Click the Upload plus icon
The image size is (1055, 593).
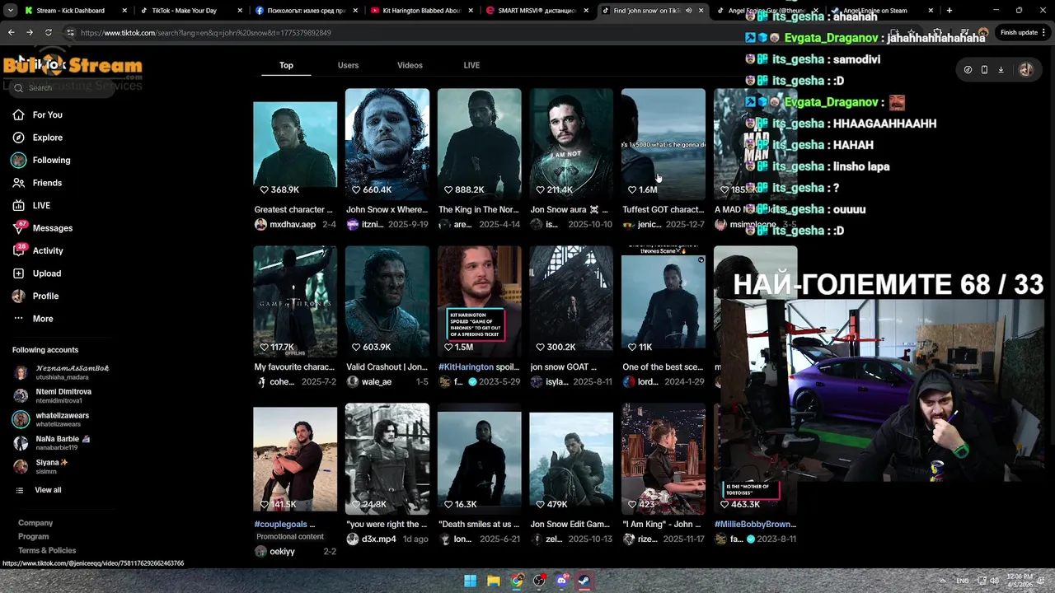point(18,273)
